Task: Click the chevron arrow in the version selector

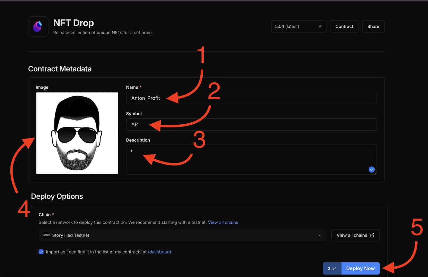Action: [320, 26]
